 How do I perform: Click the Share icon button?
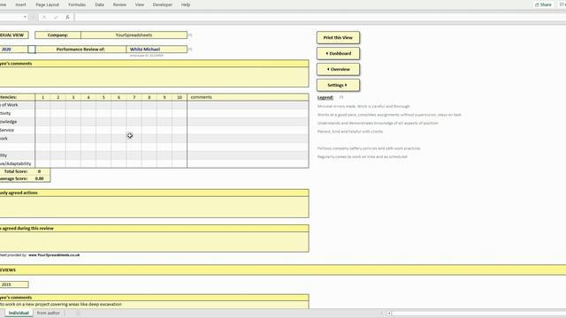pyautogui.click(x=543, y=4)
